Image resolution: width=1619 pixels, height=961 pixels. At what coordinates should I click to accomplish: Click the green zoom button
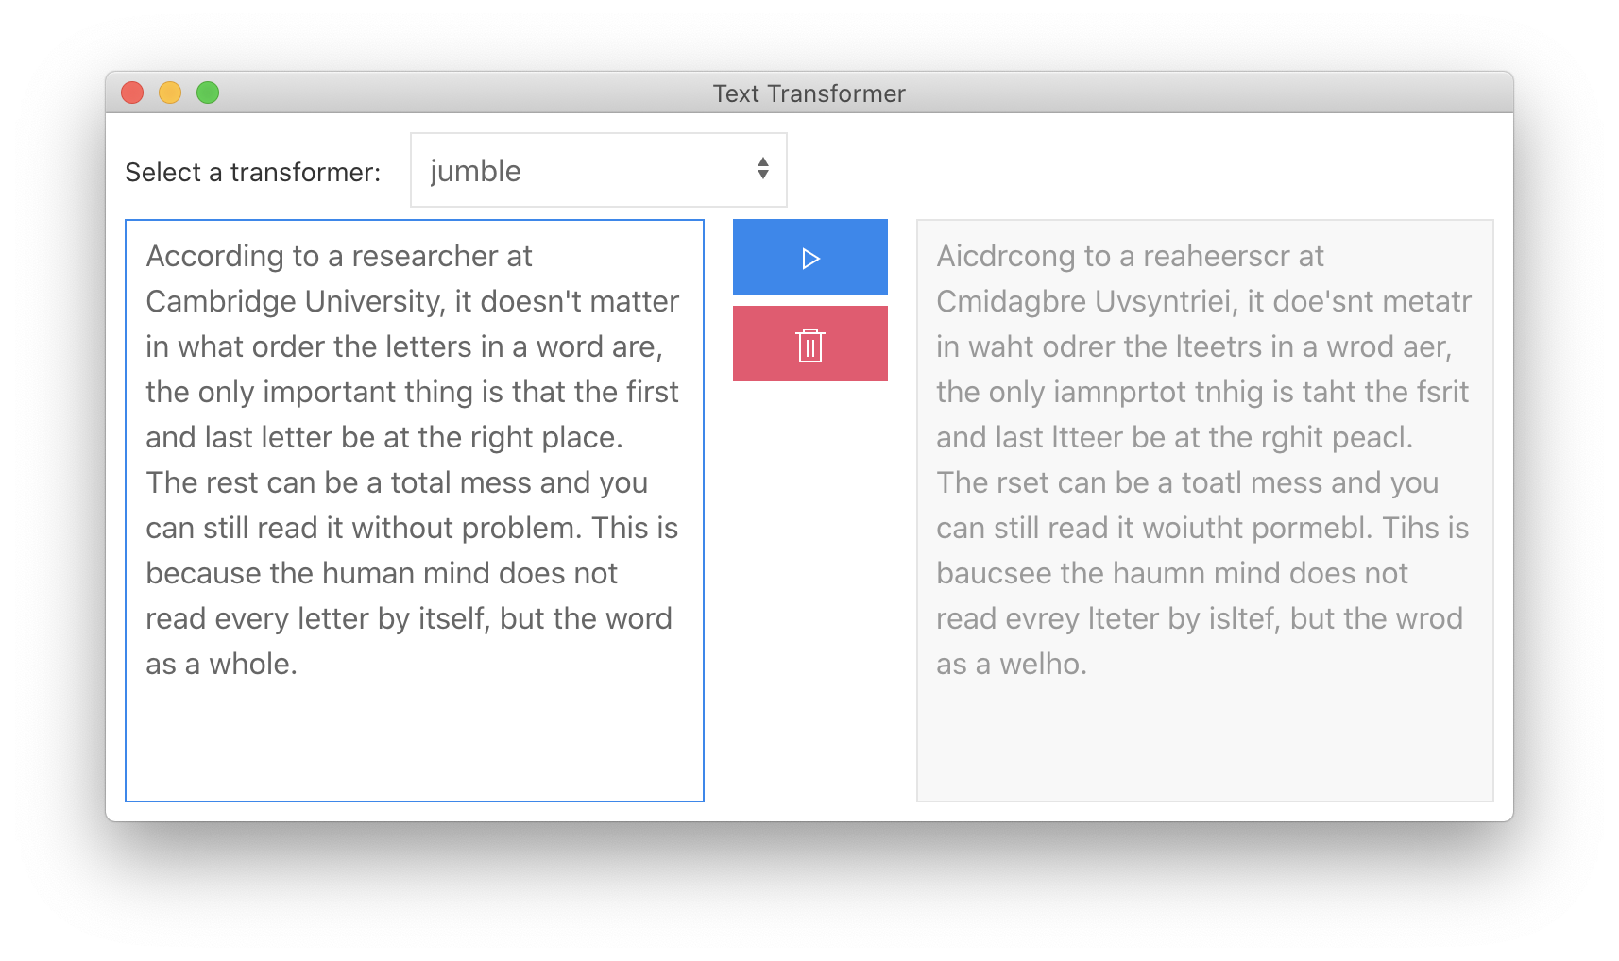point(207,92)
